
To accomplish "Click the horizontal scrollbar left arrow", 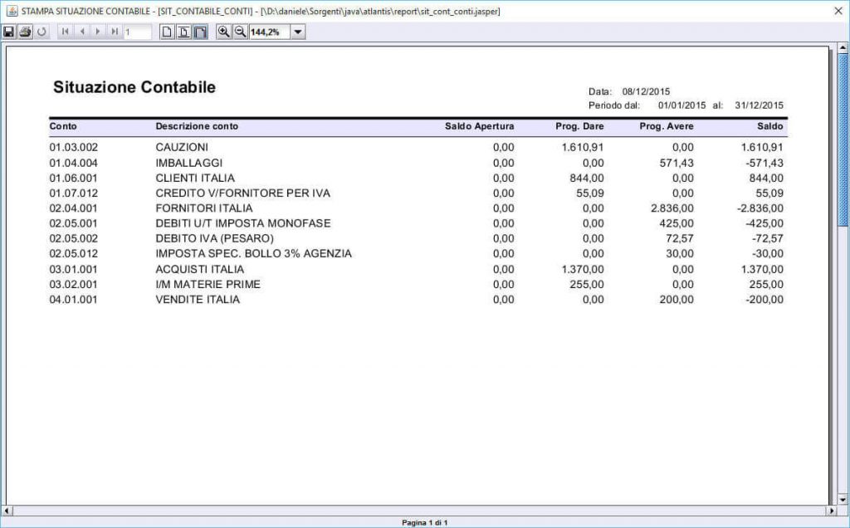I will coord(7,510).
